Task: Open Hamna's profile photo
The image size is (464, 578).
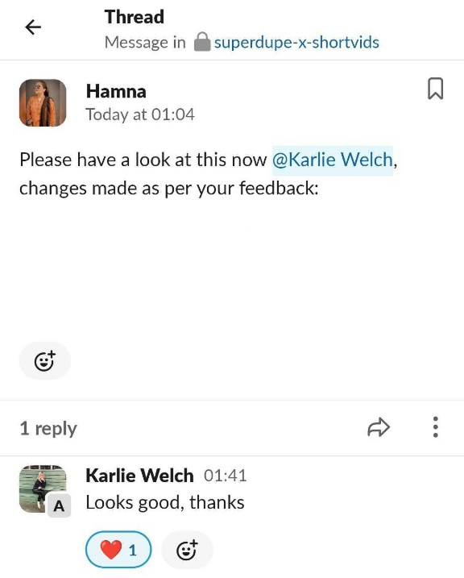Action: pyautogui.click(x=43, y=103)
